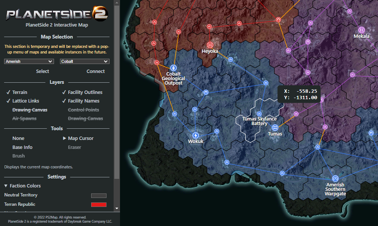The image size is (378, 226).
Task: Toggle the Facility Names layer
Action: [x=81, y=101]
